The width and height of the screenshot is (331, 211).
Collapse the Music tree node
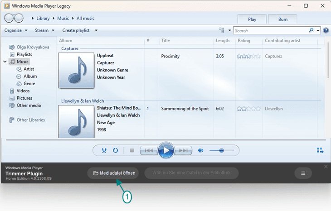(5, 62)
